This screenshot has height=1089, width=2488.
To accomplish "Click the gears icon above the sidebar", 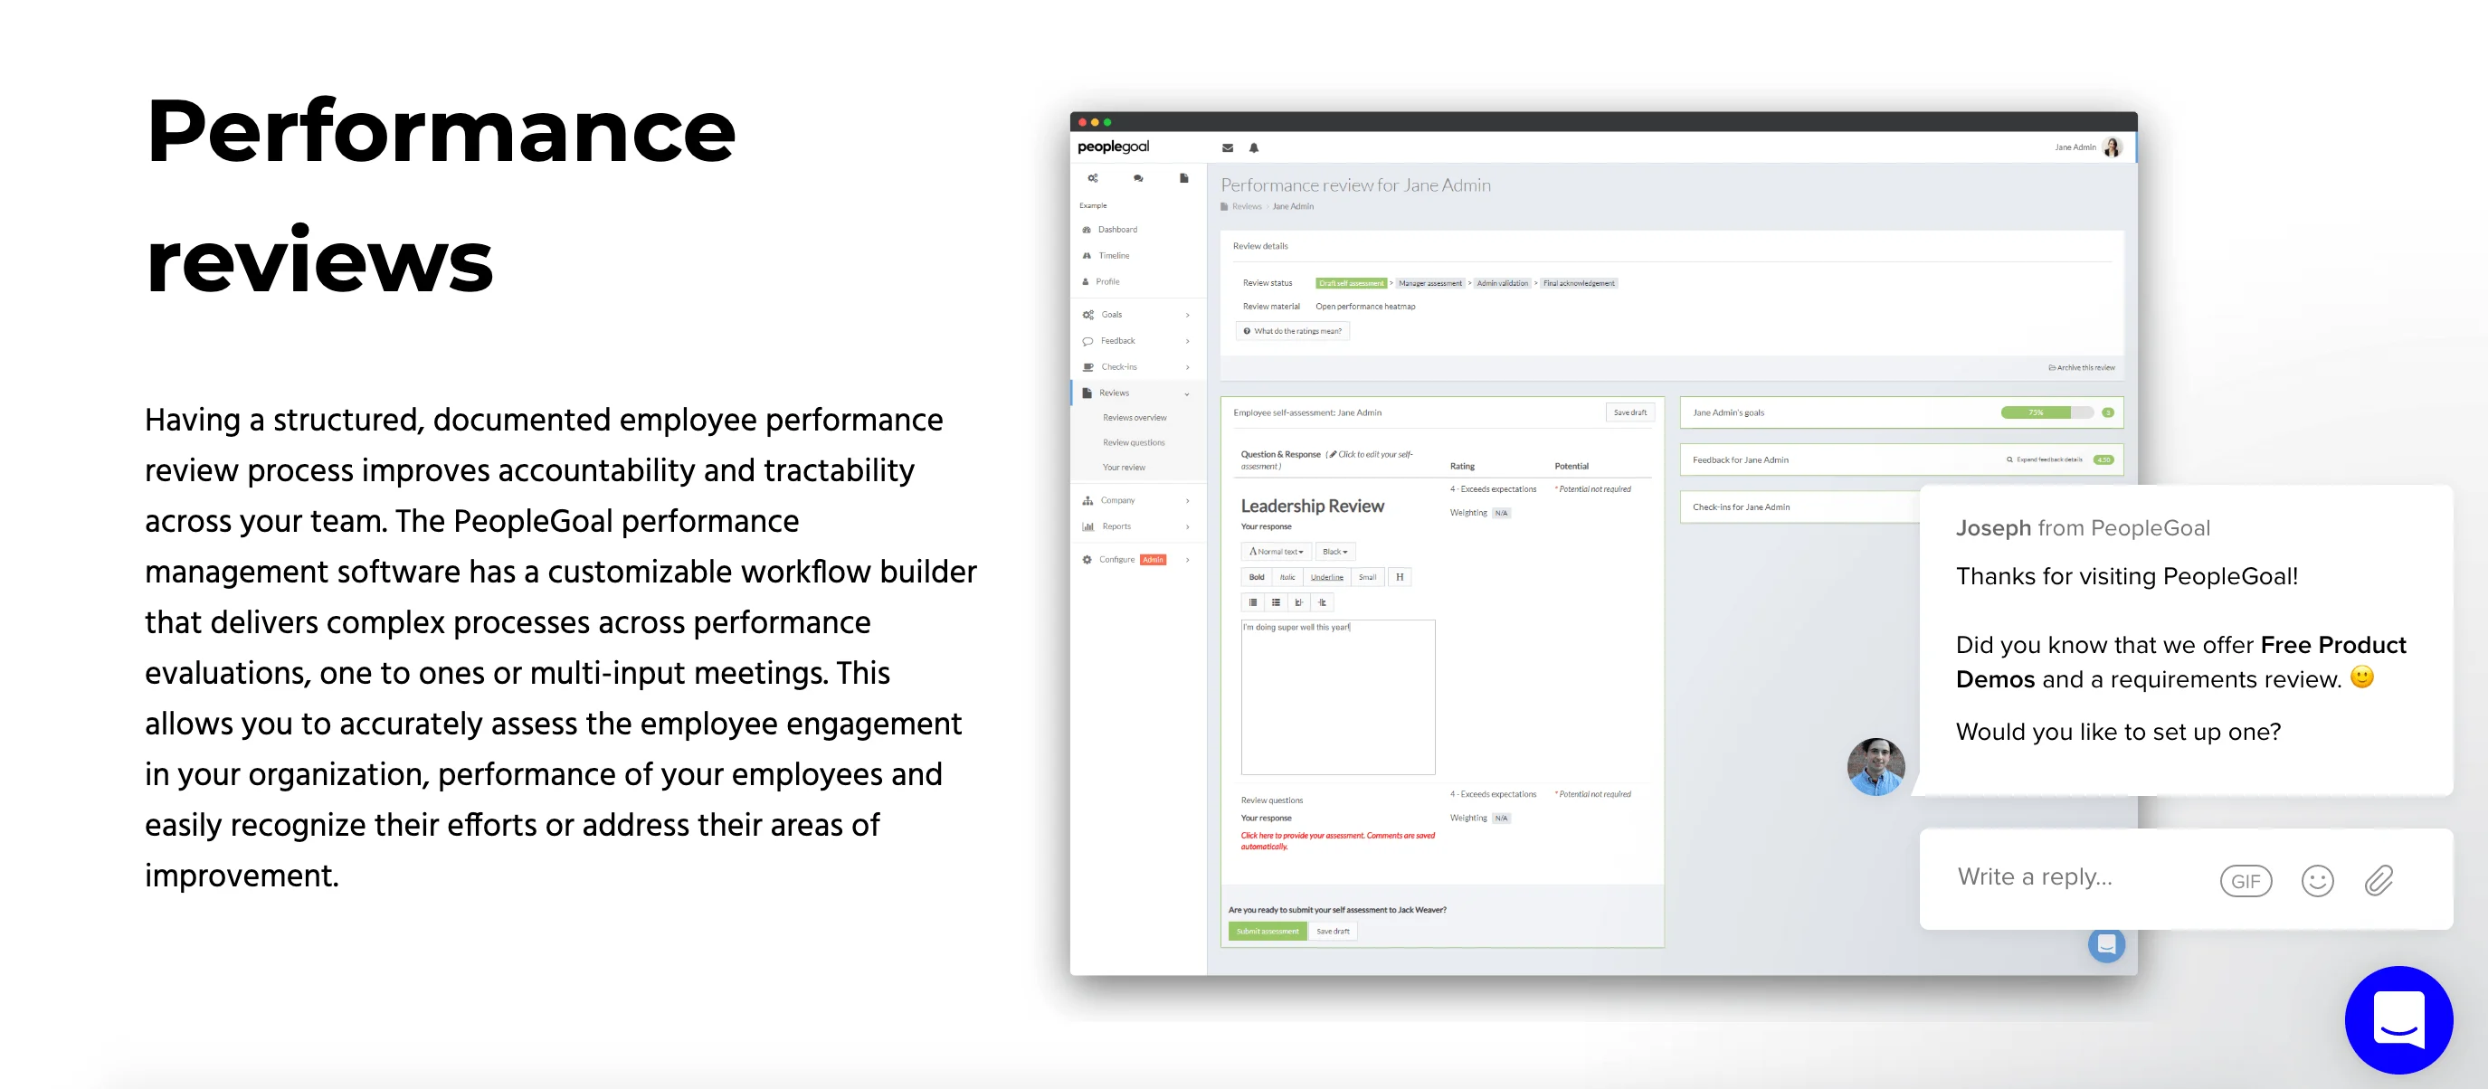I will tap(1093, 177).
